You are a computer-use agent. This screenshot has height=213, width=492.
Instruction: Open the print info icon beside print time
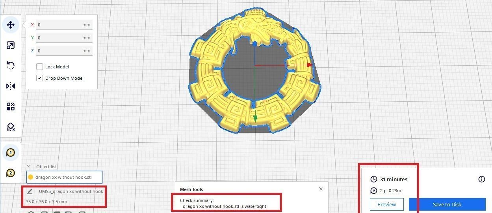click(x=481, y=179)
